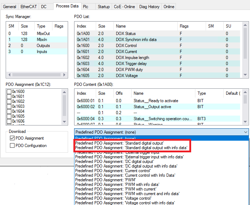Viewport: 250px width, 205px height.
Task: Click PDO List scroll down arrow
Action: tap(245, 75)
